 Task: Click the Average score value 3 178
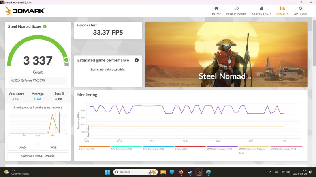click(x=38, y=99)
